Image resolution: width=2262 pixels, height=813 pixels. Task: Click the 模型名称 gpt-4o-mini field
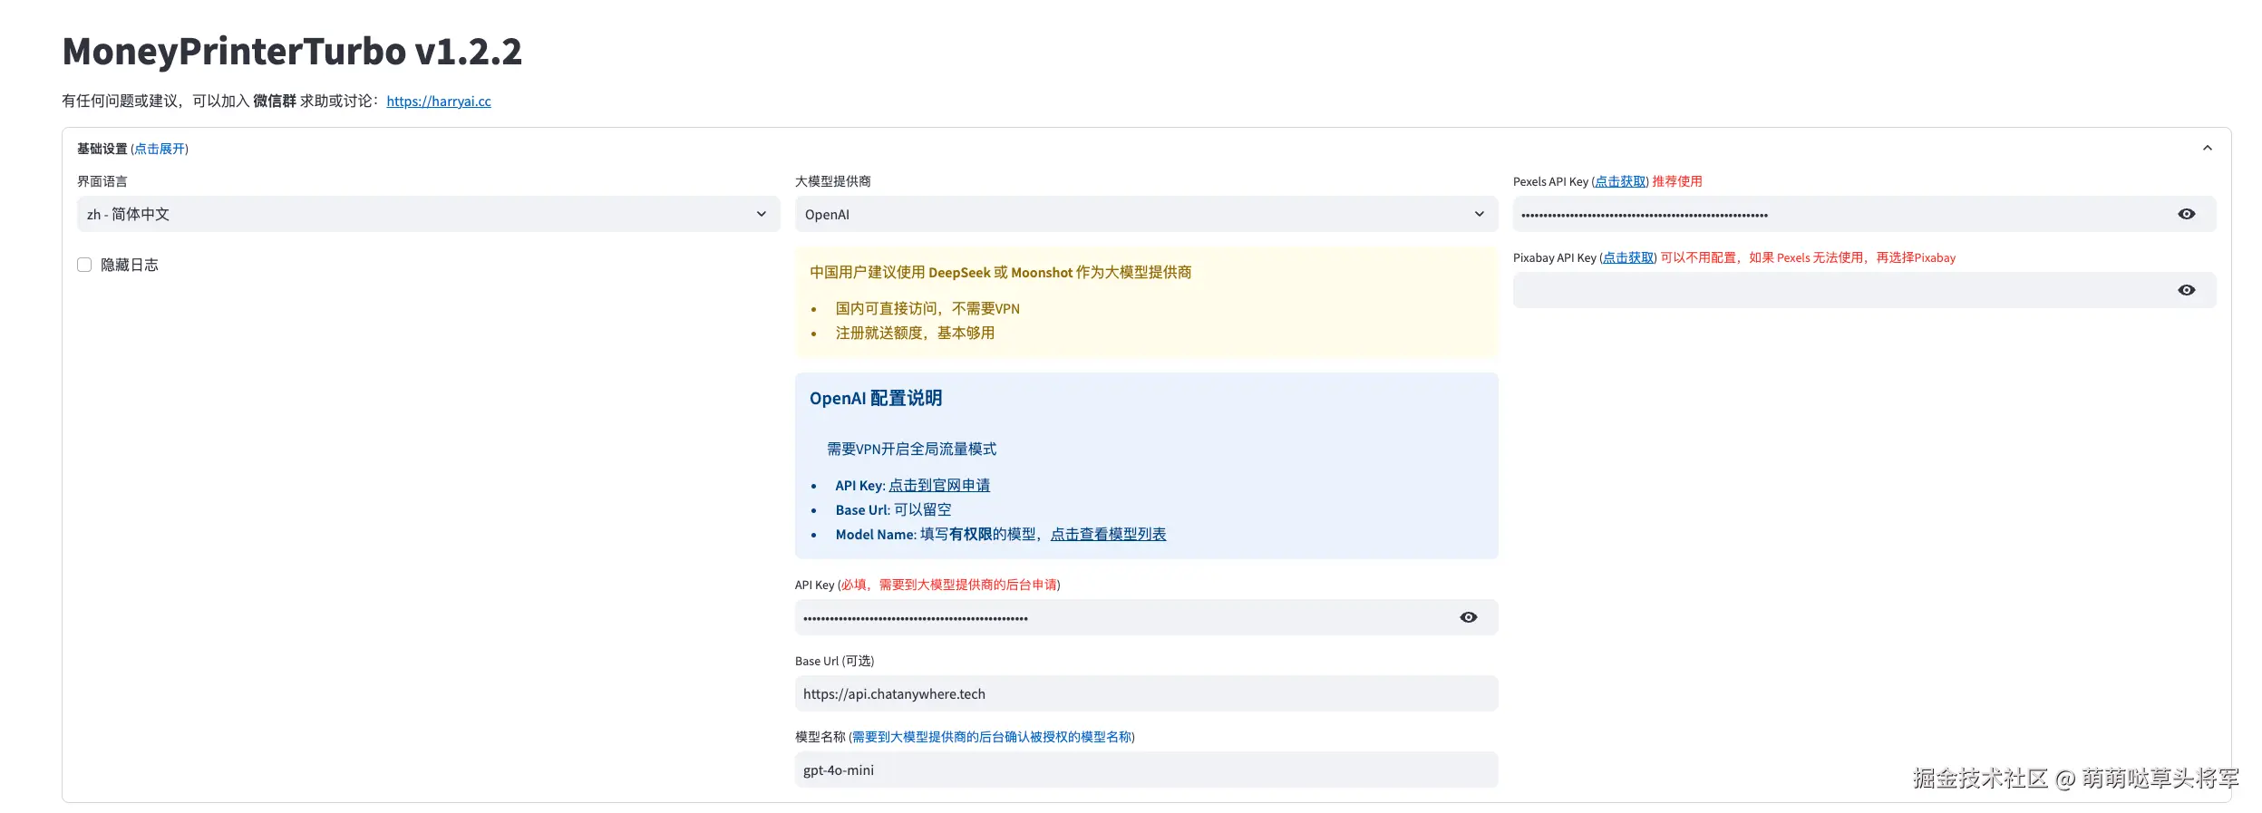(x=1146, y=769)
